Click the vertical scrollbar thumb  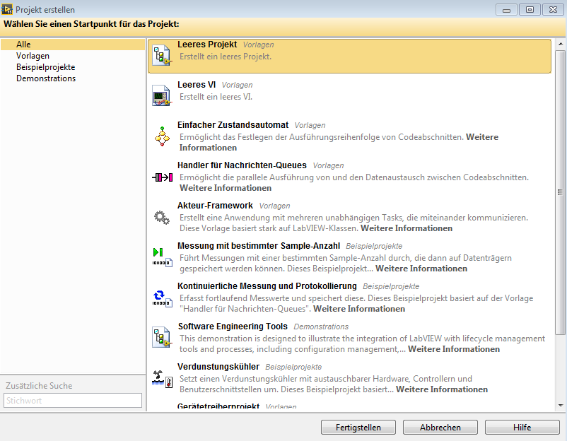(560, 192)
